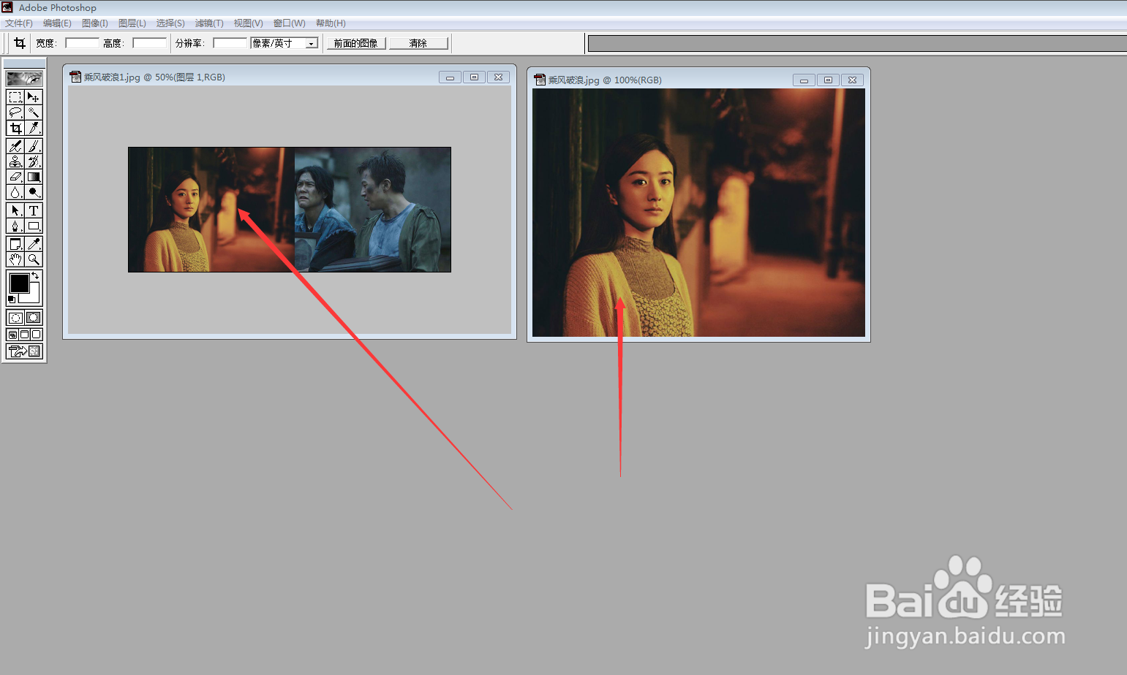Click the 清除 button

click(x=418, y=43)
